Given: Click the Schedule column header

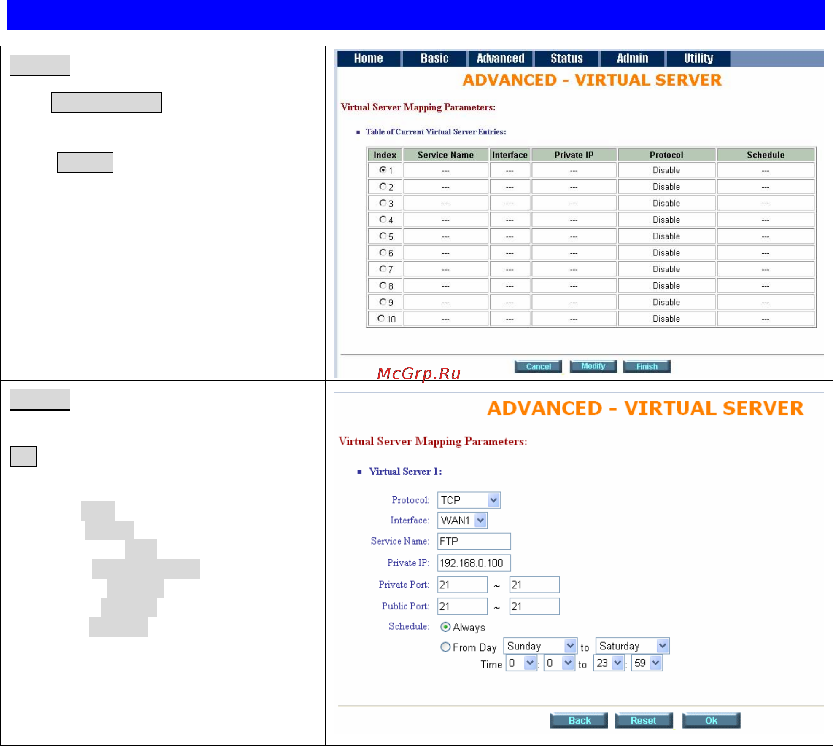Looking at the screenshot, I should pyautogui.click(x=766, y=155).
